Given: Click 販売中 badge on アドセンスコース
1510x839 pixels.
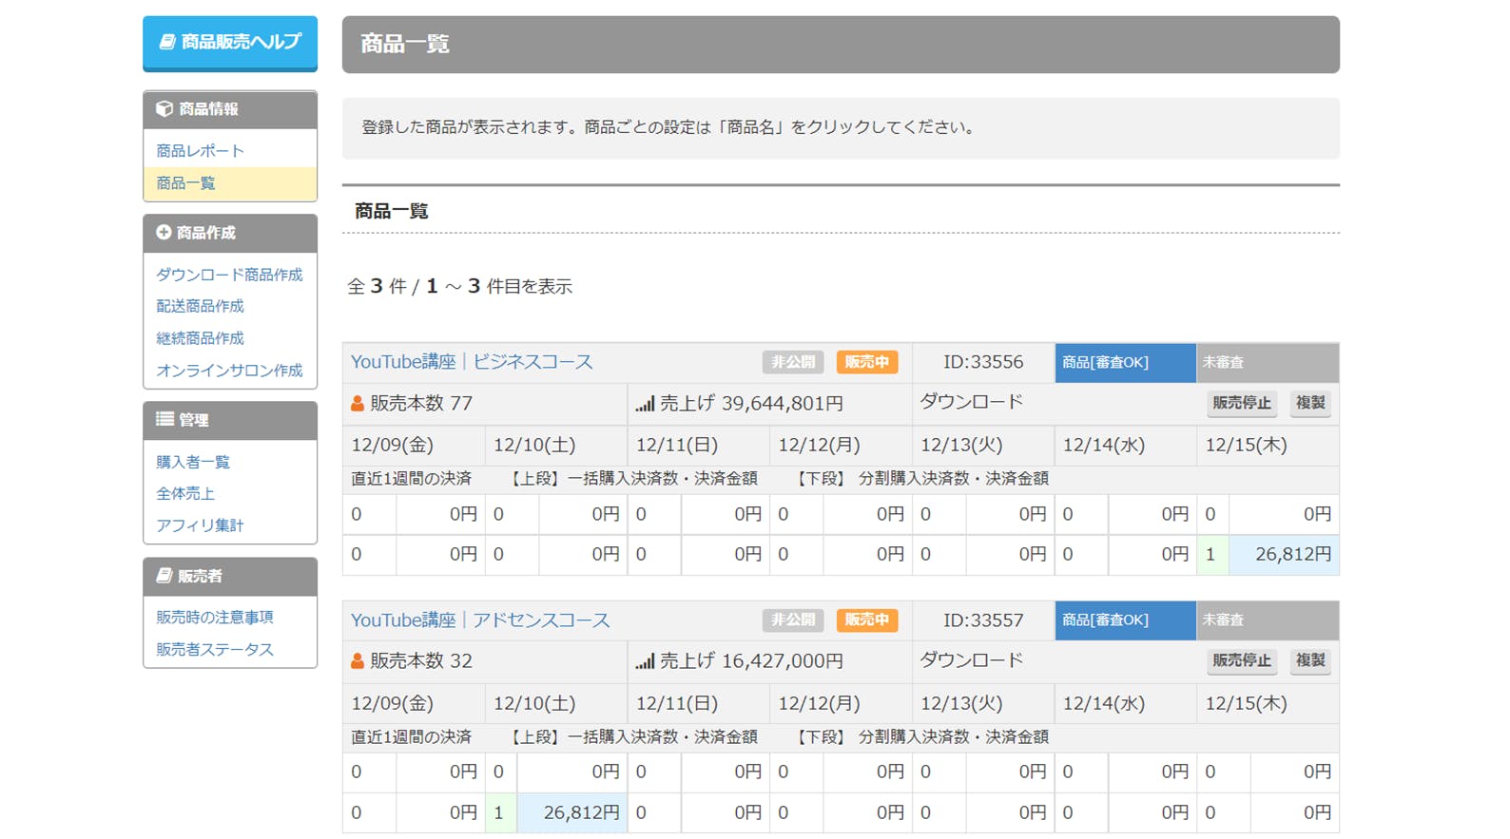Looking at the screenshot, I should (x=866, y=620).
